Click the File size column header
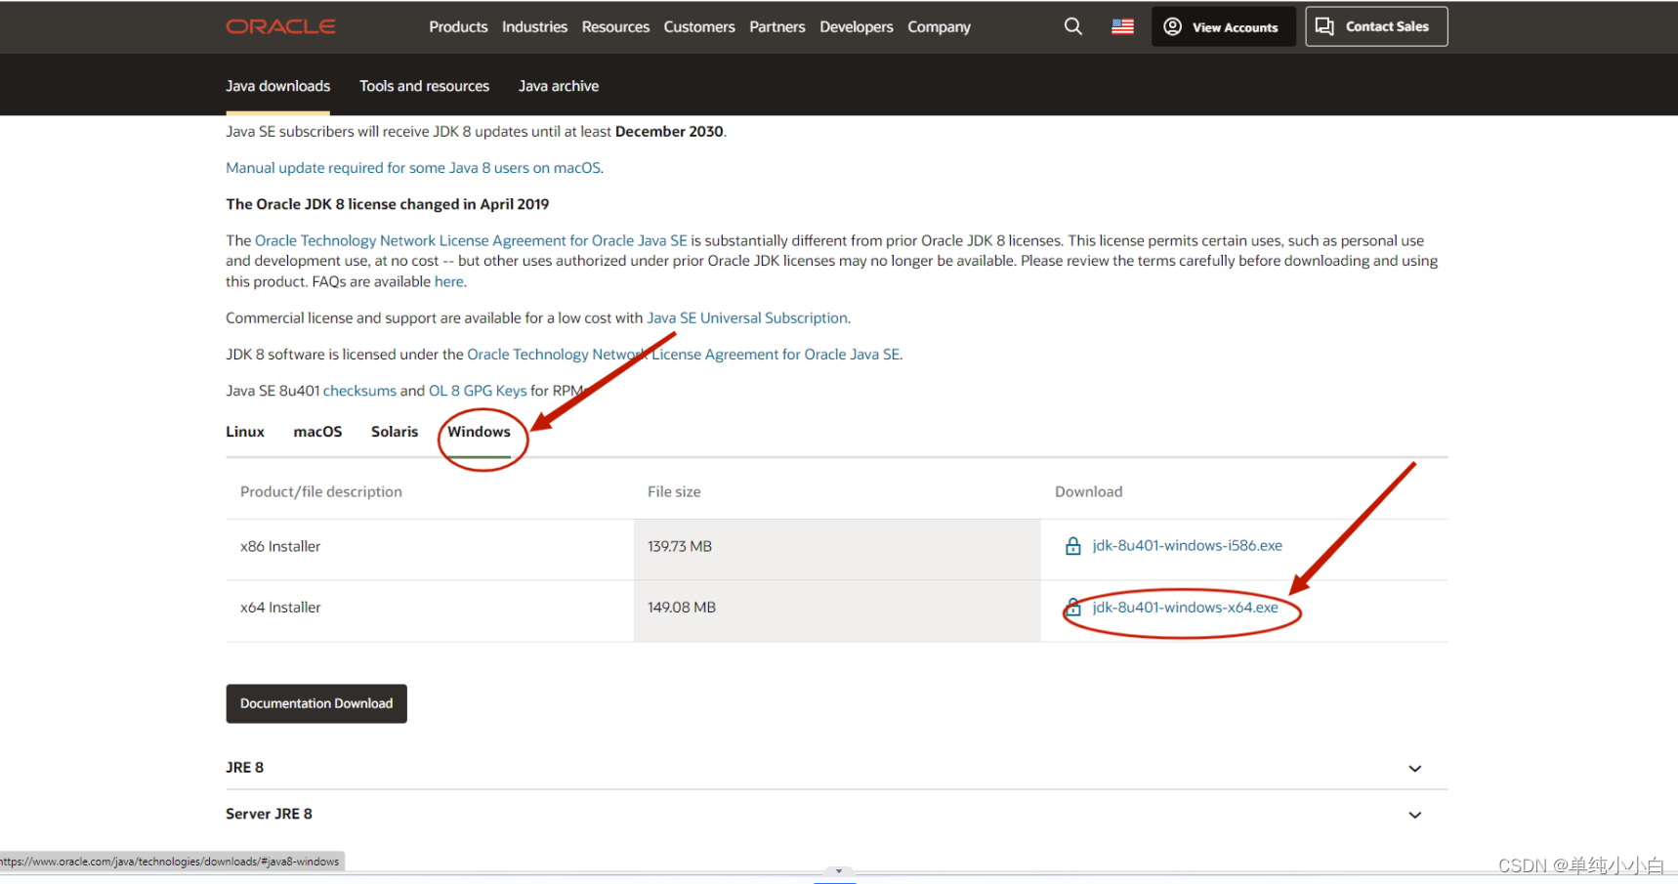The height and width of the screenshot is (884, 1678). point(674,491)
